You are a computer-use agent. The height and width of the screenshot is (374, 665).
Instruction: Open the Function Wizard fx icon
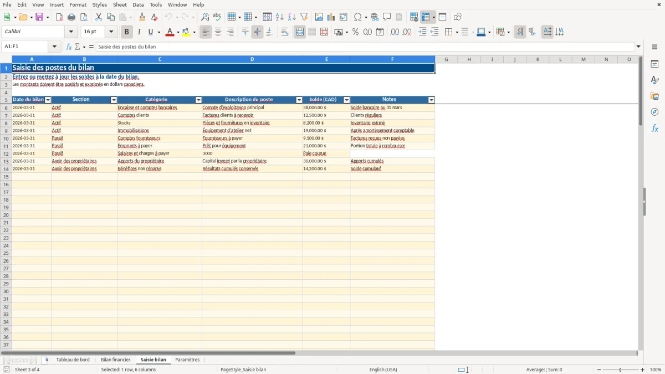[x=69, y=47]
